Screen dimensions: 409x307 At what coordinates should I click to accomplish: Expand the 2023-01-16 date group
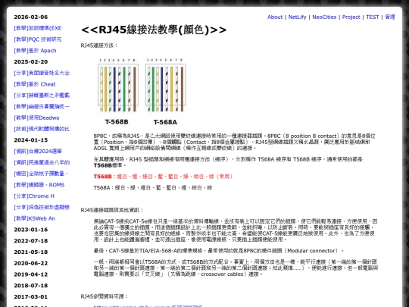click(x=31, y=230)
